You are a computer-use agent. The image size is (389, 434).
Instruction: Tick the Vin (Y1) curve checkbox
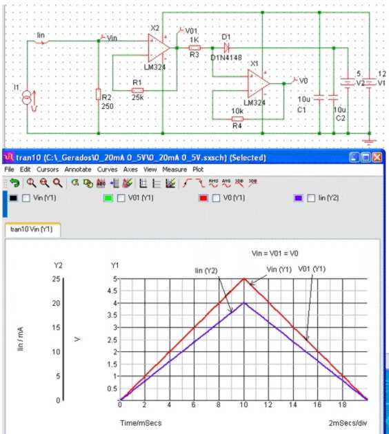tap(26, 198)
